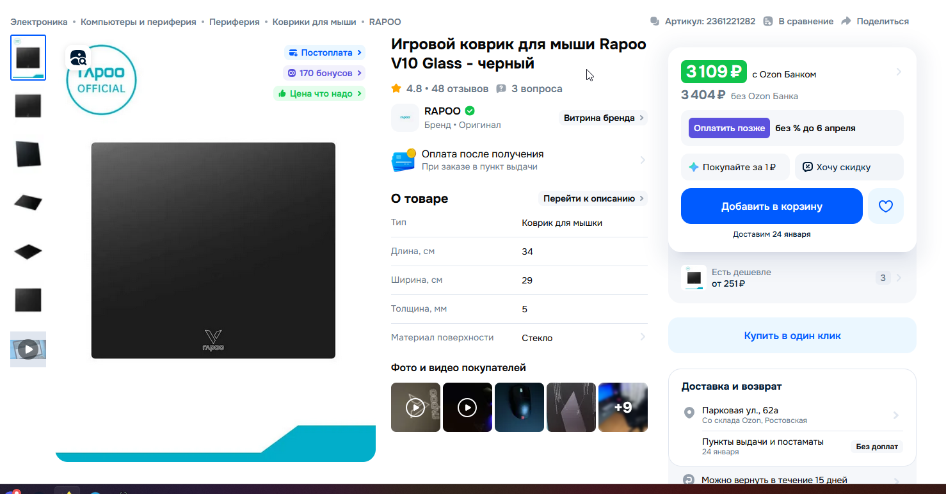
Task: Click the Коврик для мышки type value
Action: tap(562, 223)
